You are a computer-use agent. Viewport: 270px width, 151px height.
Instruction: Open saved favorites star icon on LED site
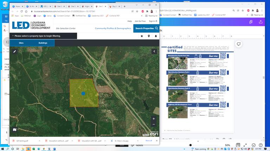142,36
